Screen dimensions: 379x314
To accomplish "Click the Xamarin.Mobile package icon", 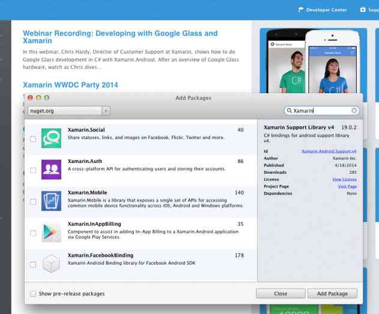I will [51, 201].
